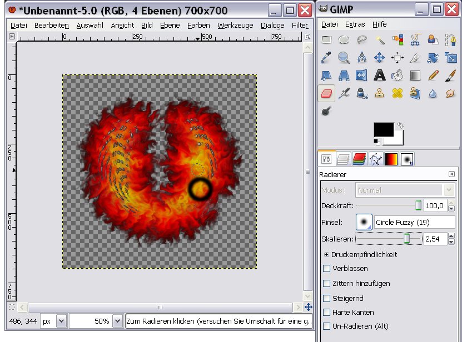Image resolution: width=462 pixels, height=342 pixels.
Task: Enable Zittern hinzufügen checkbox
Action: coord(326,284)
